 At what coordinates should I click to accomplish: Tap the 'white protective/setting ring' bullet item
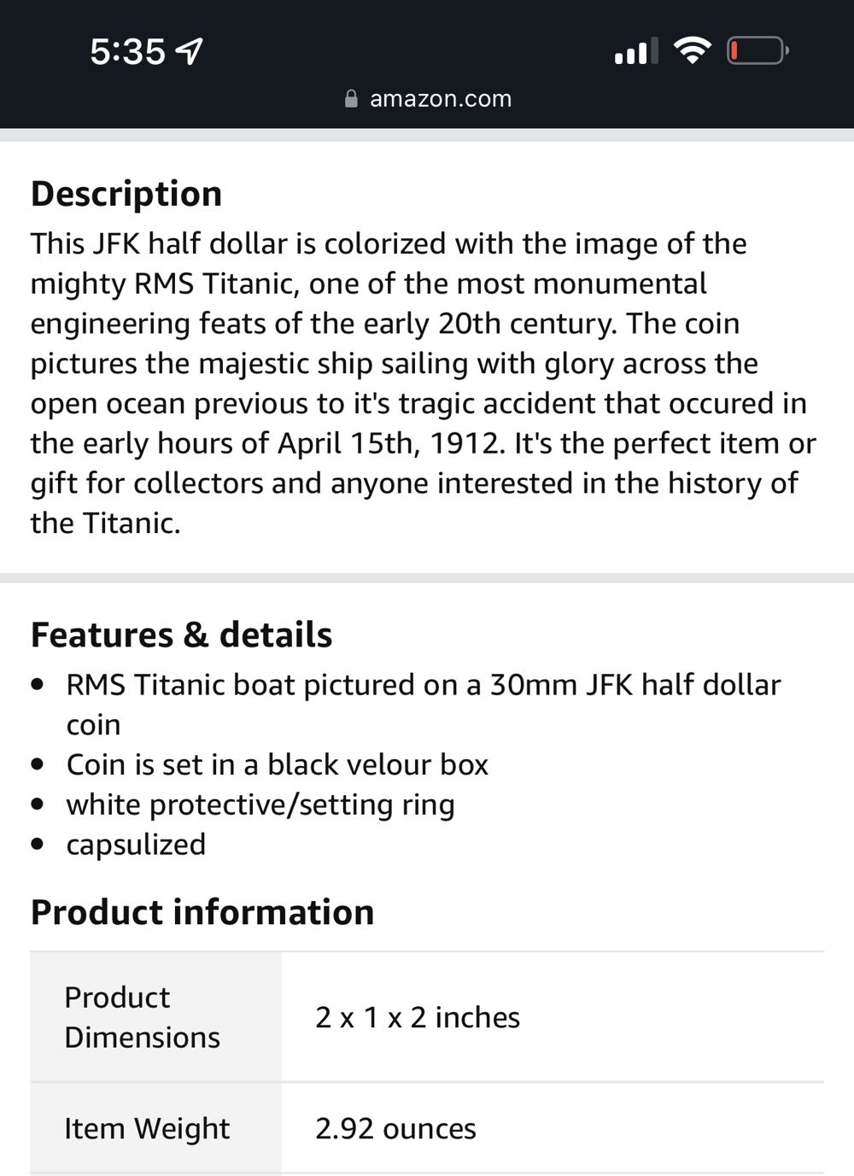(x=260, y=804)
